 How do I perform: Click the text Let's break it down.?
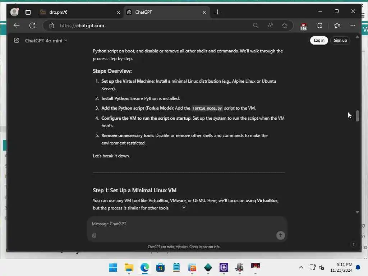pos(111,156)
